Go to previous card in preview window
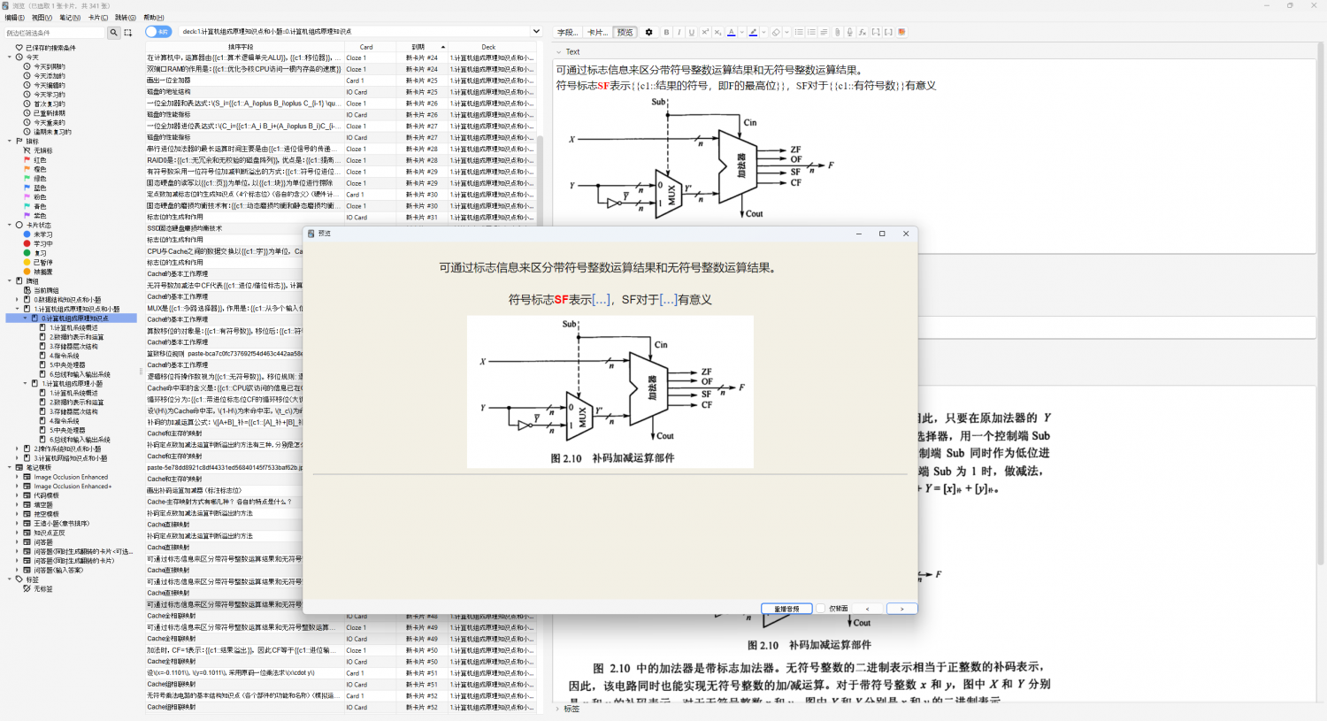 click(x=867, y=609)
